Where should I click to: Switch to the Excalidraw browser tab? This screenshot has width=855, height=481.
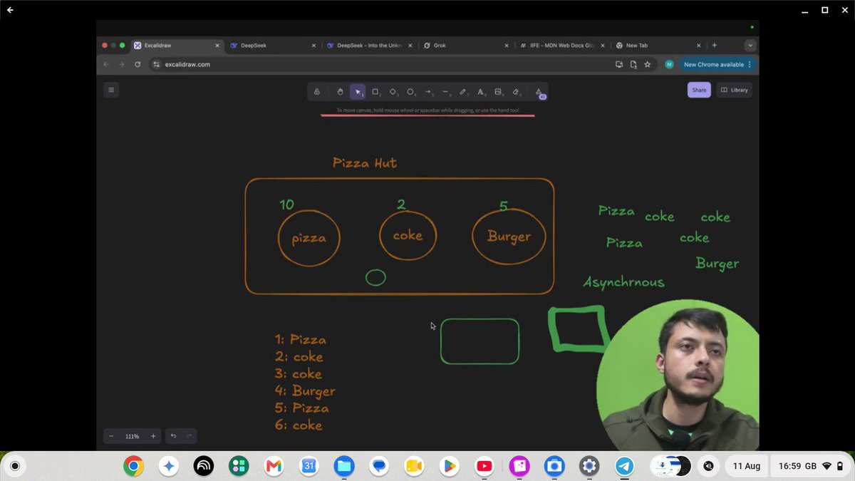177,45
